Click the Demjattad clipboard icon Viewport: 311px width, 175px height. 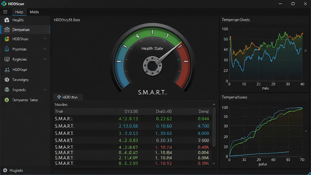coord(7,29)
